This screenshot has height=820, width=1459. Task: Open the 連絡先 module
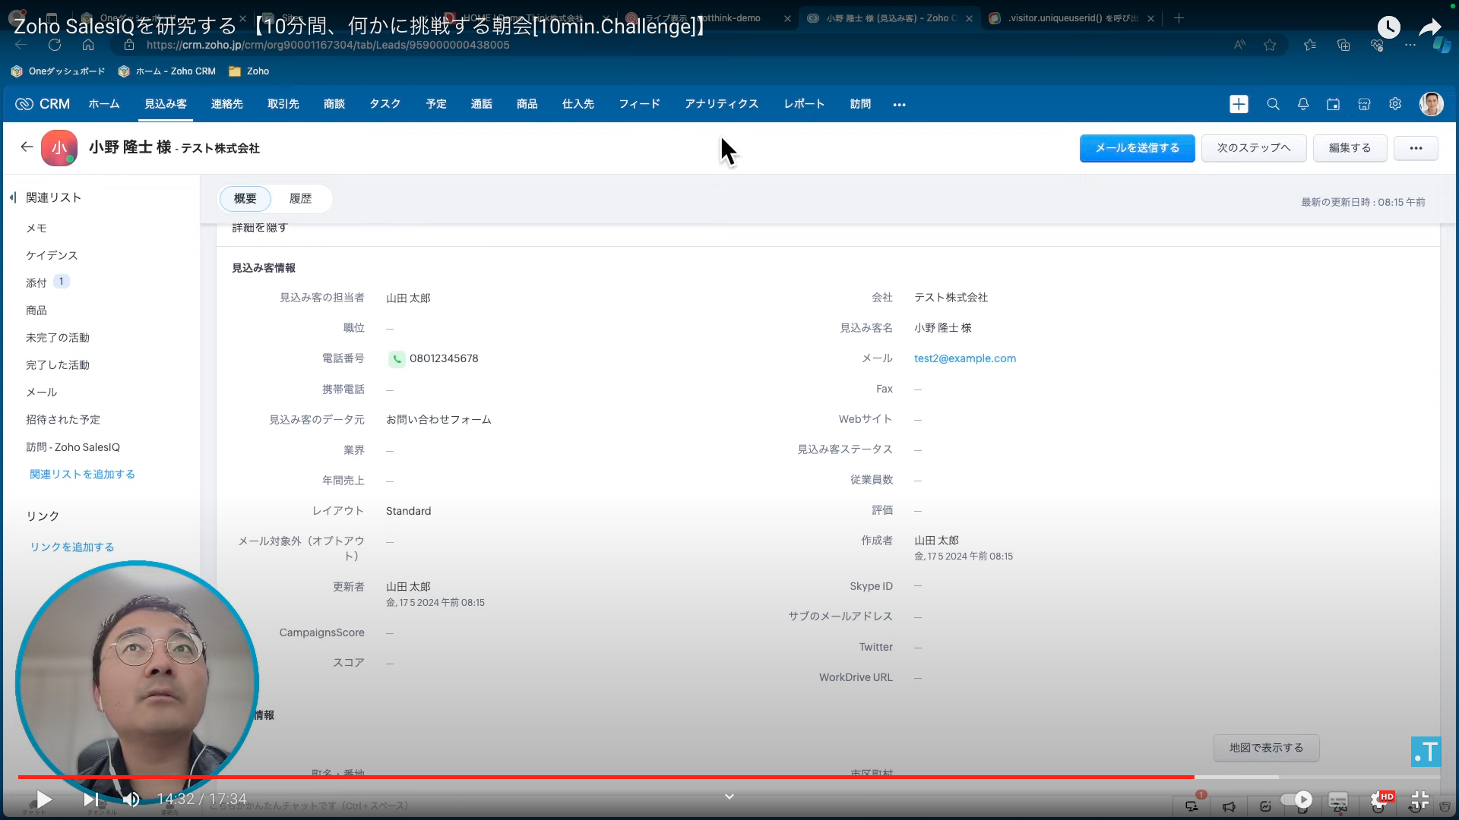pyautogui.click(x=227, y=104)
